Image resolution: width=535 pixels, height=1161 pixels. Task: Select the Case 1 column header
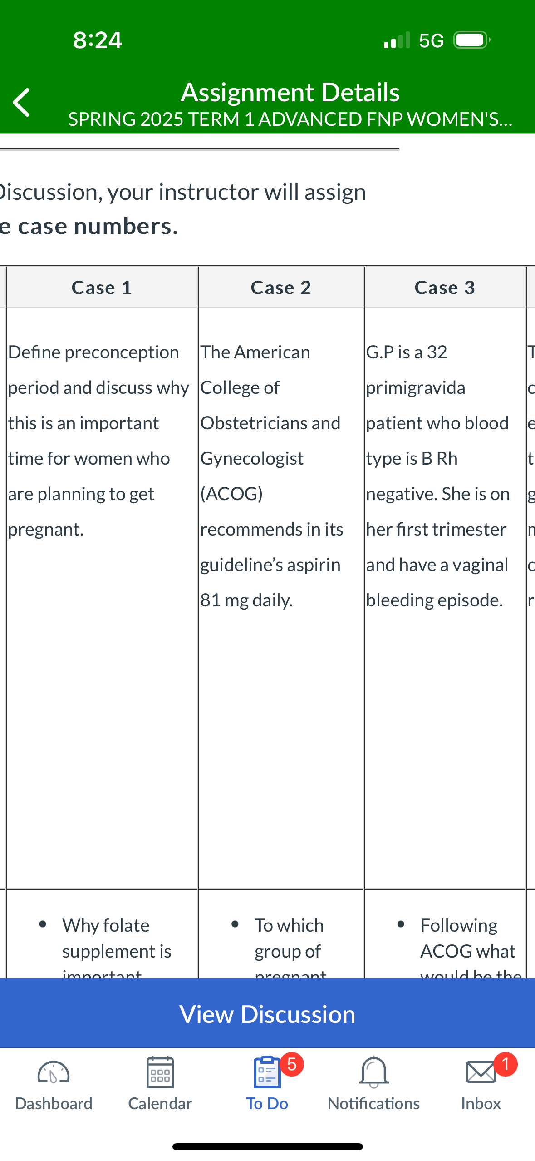click(102, 288)
